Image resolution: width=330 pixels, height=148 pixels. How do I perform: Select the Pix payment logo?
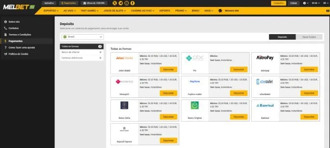pos(195,58)
